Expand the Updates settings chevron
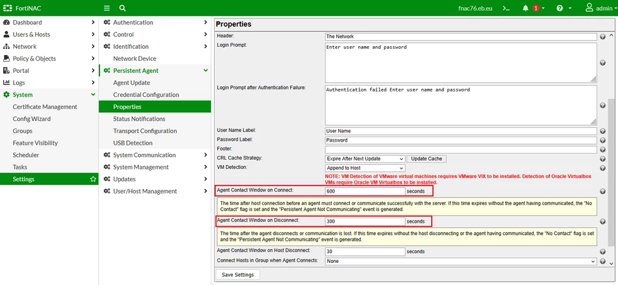 (x=205, y=179)
